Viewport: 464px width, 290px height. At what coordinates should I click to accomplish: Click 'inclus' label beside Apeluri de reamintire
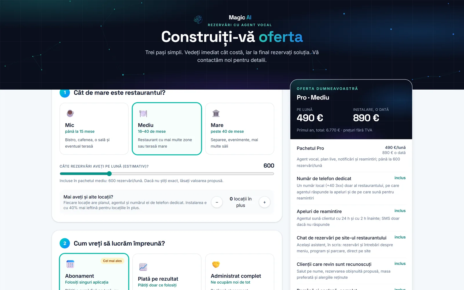tap(400, 211)
